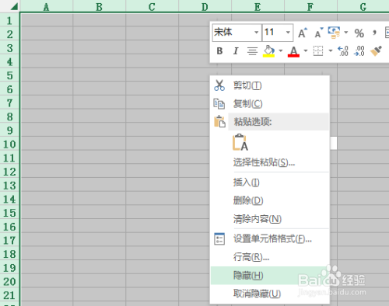Choose 删除(D) in context menu
This screenshot has width=389, height=306.
270,200
